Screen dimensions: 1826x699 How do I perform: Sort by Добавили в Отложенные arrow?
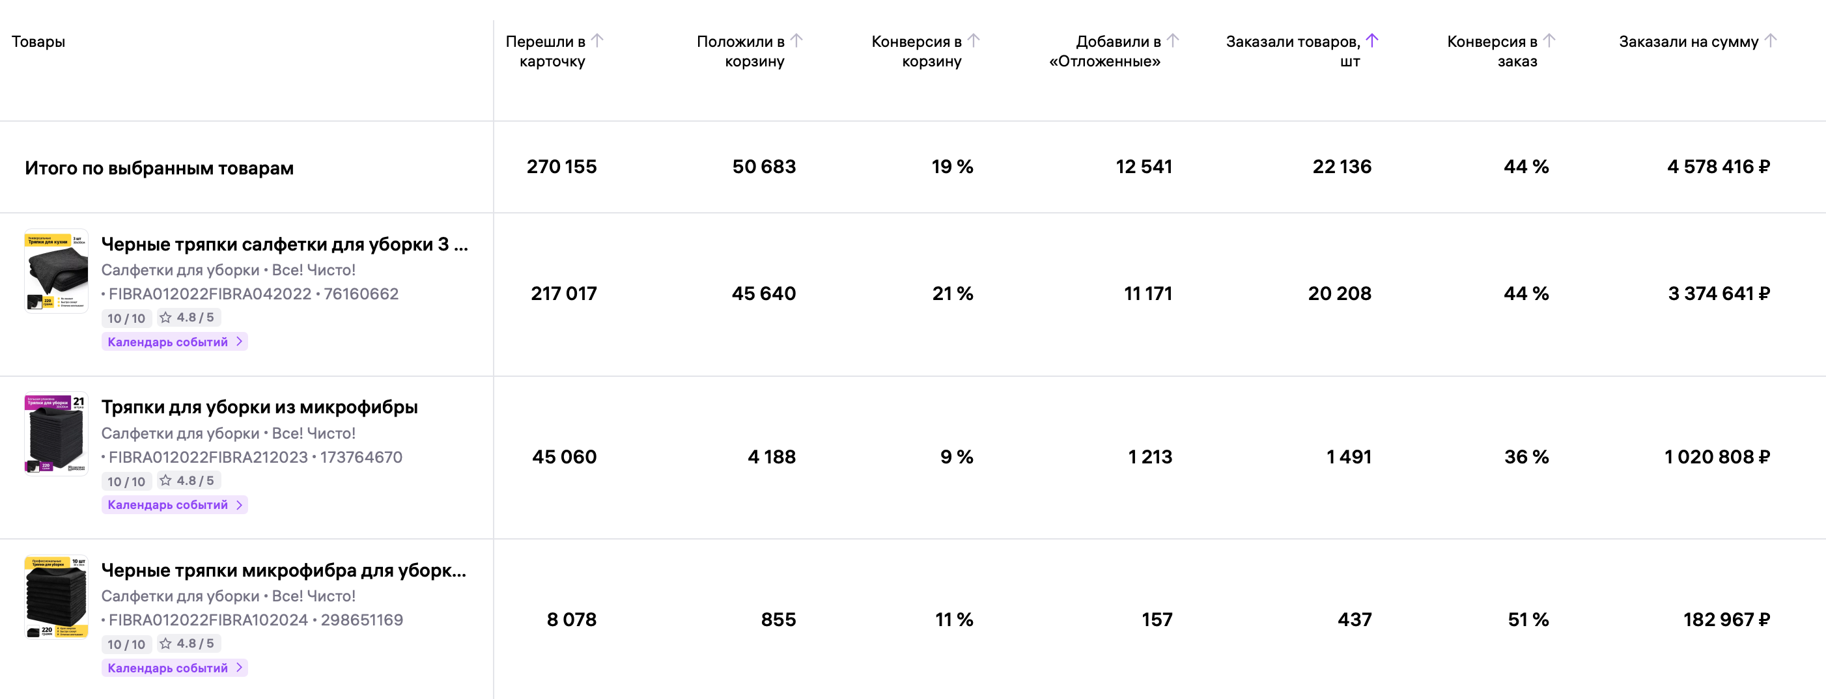[x=1173, y=40]
